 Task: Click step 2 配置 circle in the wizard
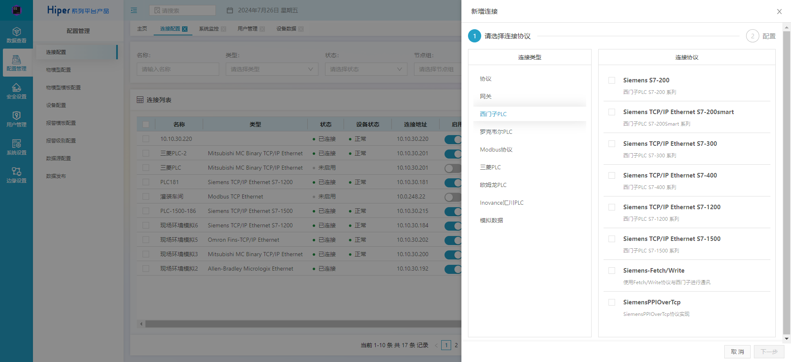[x=752, y=36]
